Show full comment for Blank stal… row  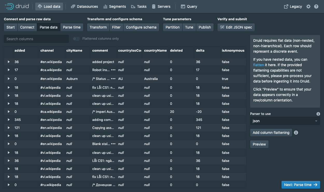[113, 144]
